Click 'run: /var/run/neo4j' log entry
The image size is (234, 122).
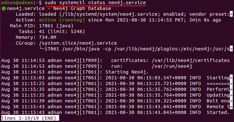(x=151, y=66)
